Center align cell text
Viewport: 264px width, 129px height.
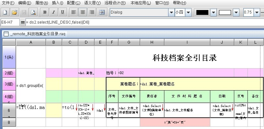83,12
